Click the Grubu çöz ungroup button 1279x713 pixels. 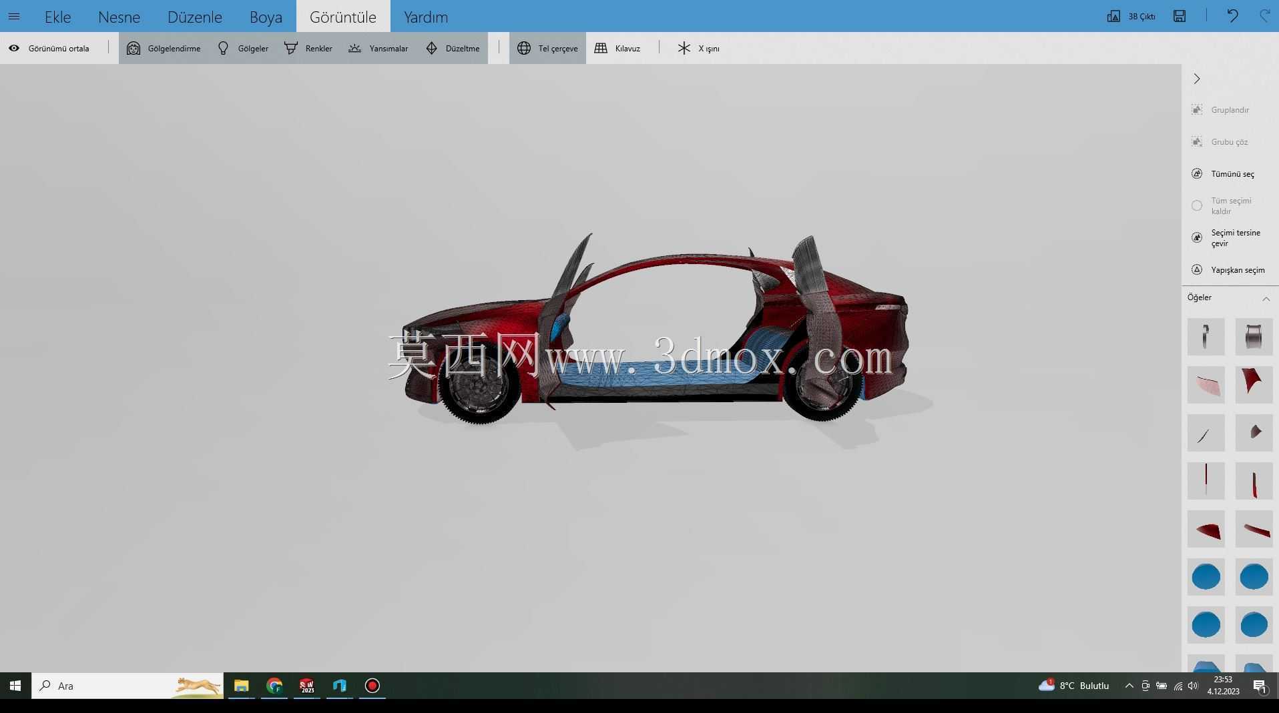click(x=1220, y=141)
